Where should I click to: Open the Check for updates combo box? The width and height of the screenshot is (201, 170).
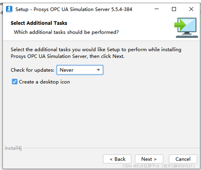coord(80,70)
